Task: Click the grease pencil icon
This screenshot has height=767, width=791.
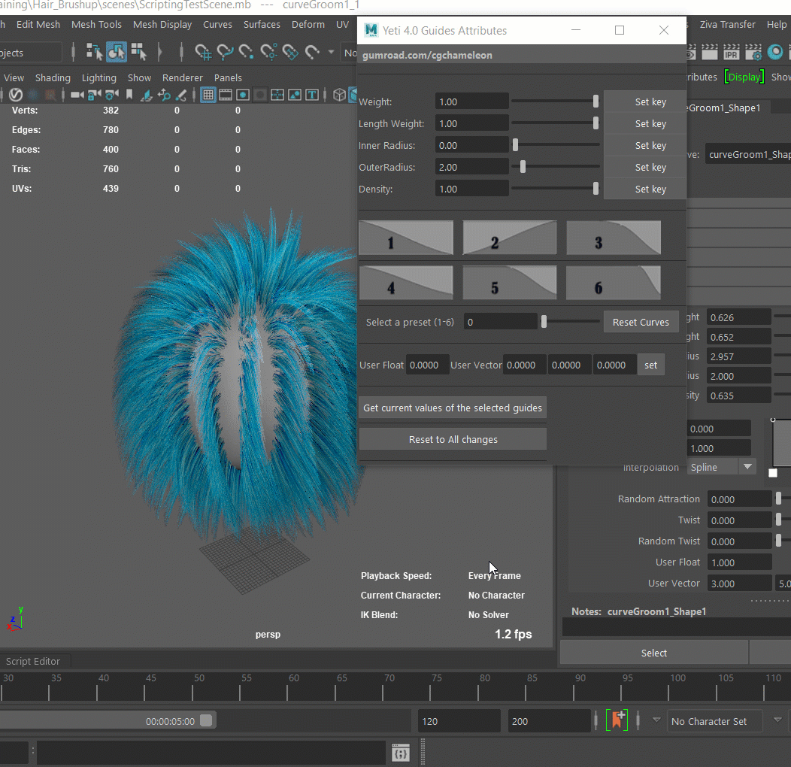Action: point(181,94)
